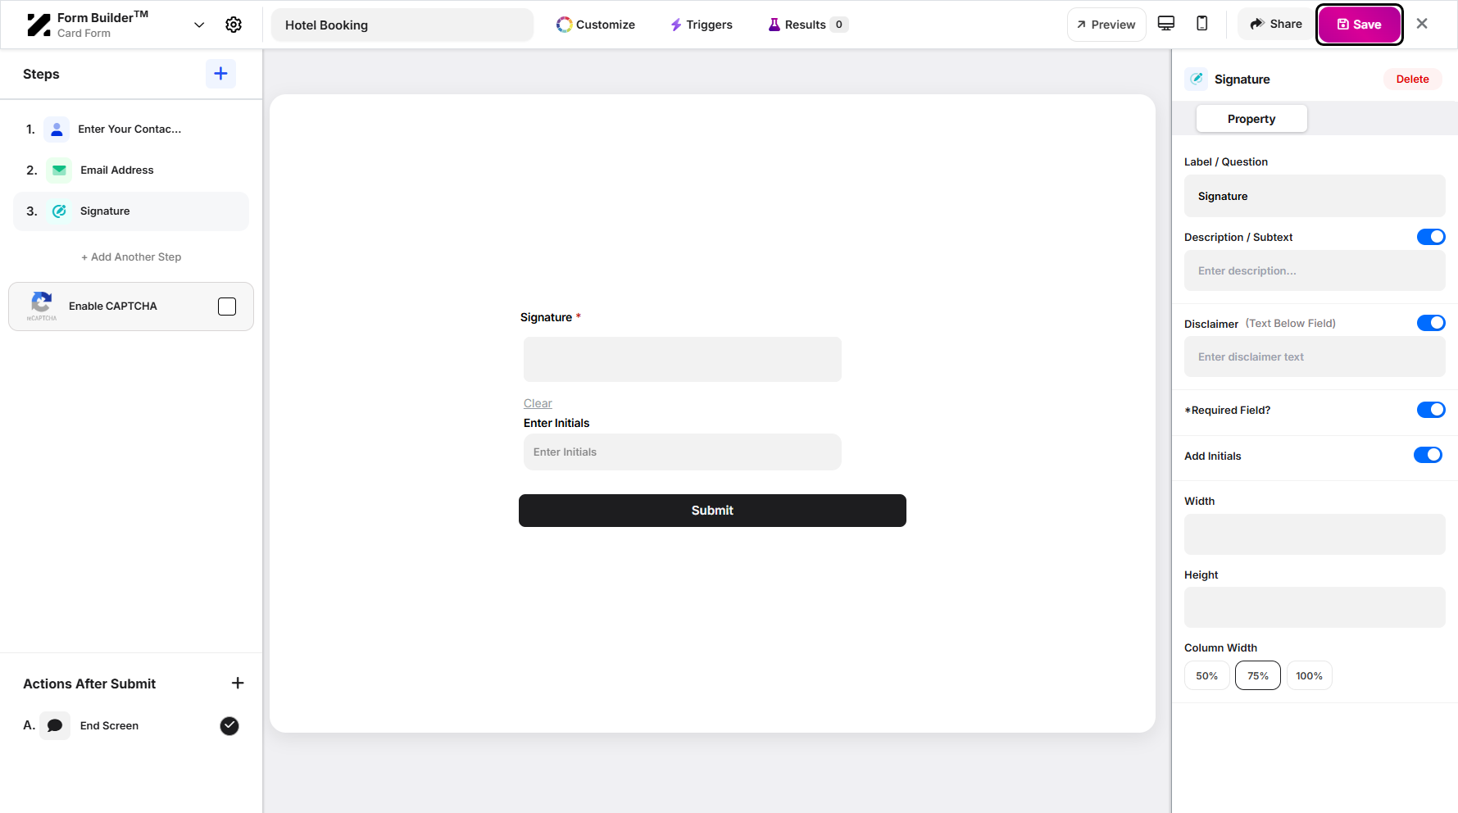Close the form builder with X icon
This screenshot has height=813, width=1458.
pos(1422,24)
